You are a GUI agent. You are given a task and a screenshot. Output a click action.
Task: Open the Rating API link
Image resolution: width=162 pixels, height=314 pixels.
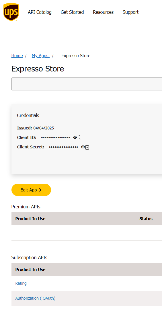[21, 283]
